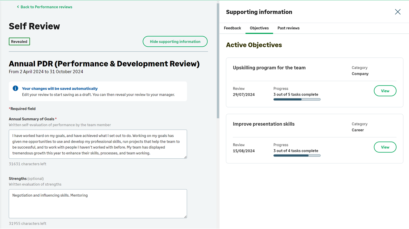409x229 pixels.
Task: View the Improve presentation skills objective
Action: 385,147
